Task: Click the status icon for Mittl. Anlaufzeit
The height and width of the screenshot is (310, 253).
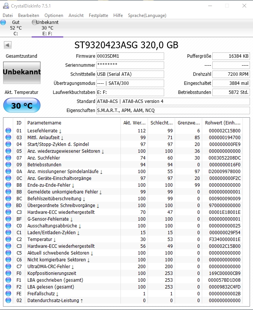Action: (x=8, y=137)
